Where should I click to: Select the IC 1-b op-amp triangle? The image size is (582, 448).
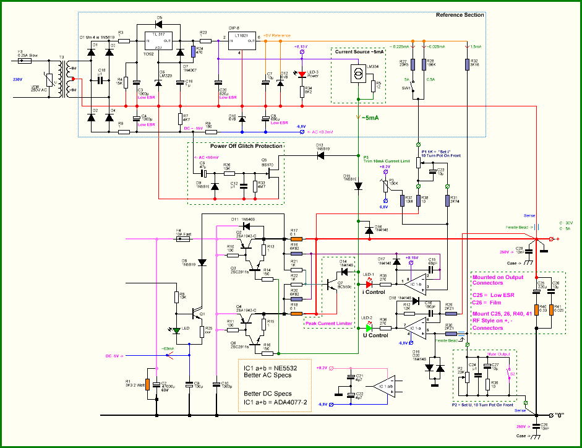tap(415, 284)
